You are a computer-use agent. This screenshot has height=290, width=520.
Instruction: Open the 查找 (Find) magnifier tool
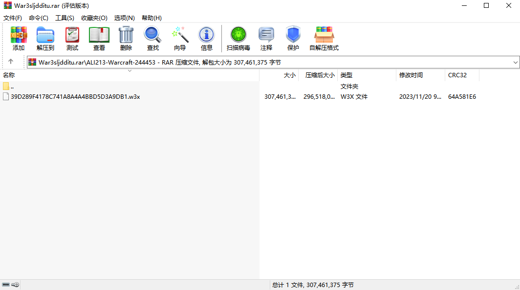pyautogui.click(x=153, y=38)
